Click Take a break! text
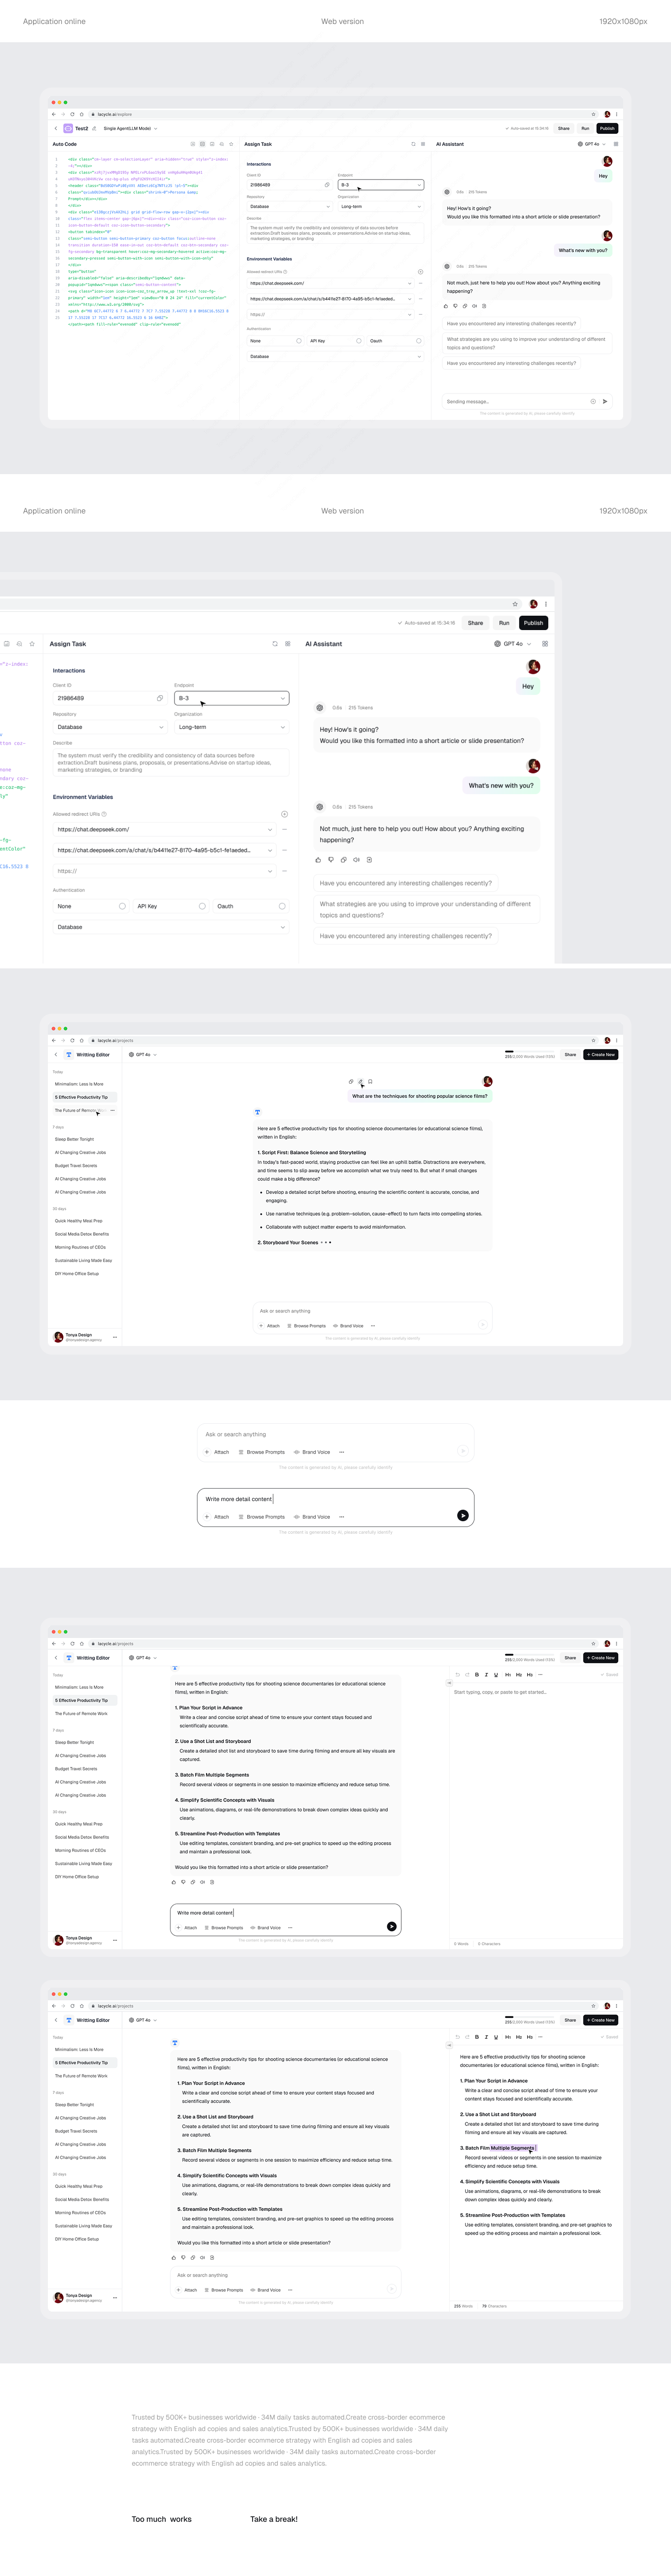The height and width of the screenshot is (2576, 671). [274, 2519]
